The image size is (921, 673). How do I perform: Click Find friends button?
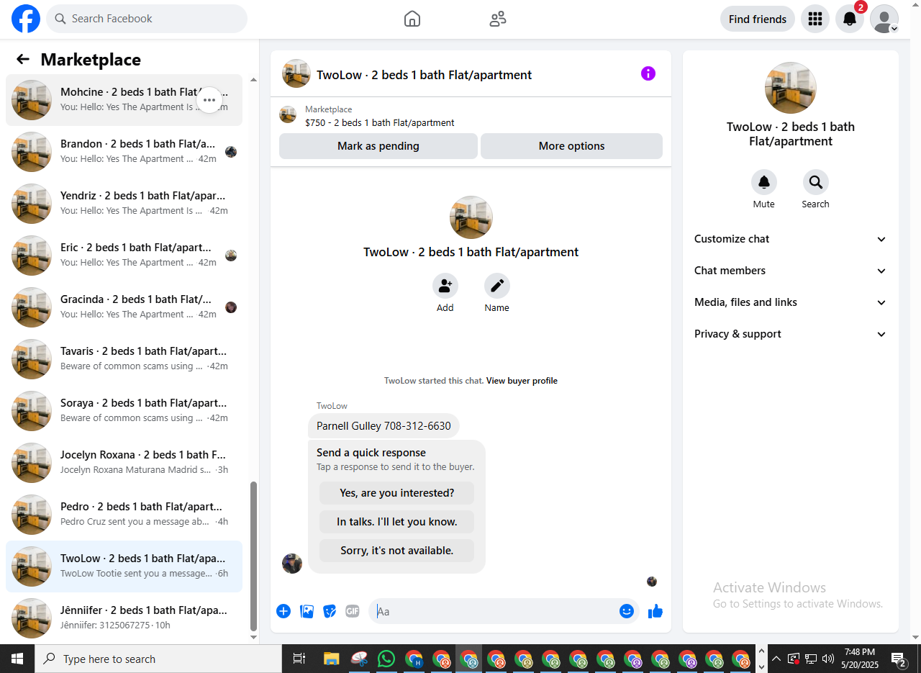pyautogui.click(x=758, y=19)
